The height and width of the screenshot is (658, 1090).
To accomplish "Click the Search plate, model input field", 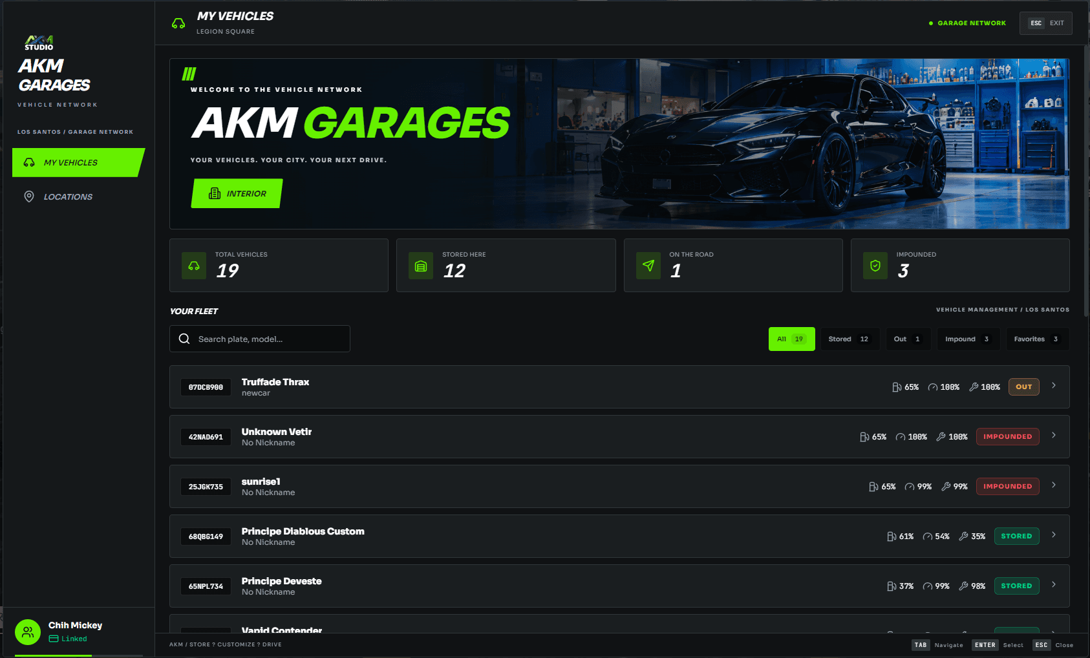I will click(x=260, y=339).
